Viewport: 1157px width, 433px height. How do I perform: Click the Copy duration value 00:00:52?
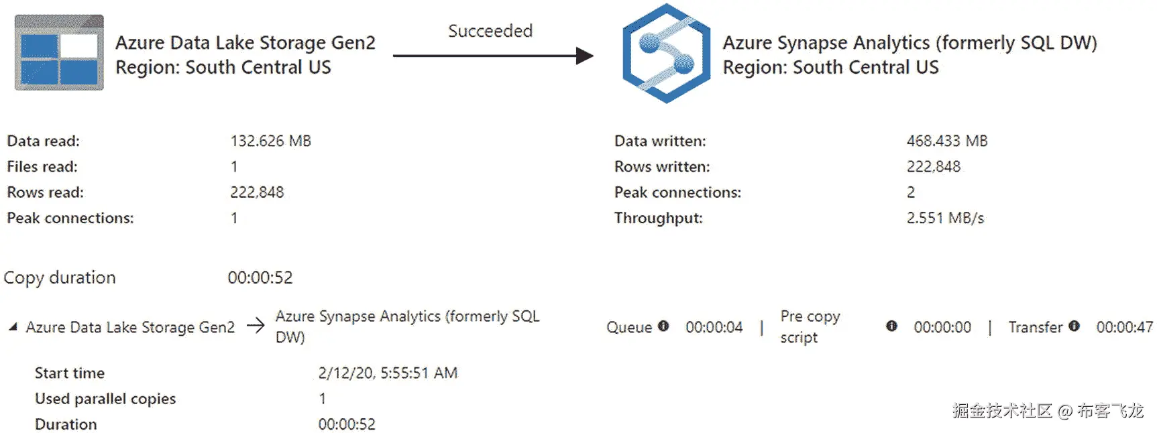point(260,277)
